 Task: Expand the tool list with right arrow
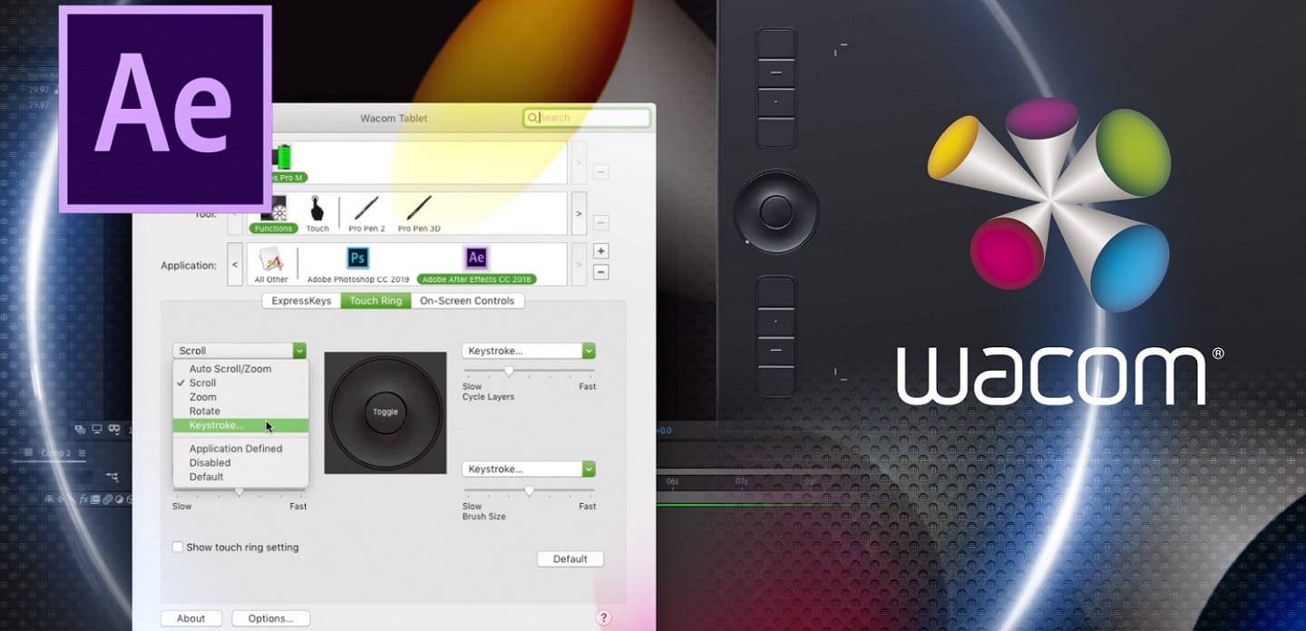point(579,213)
